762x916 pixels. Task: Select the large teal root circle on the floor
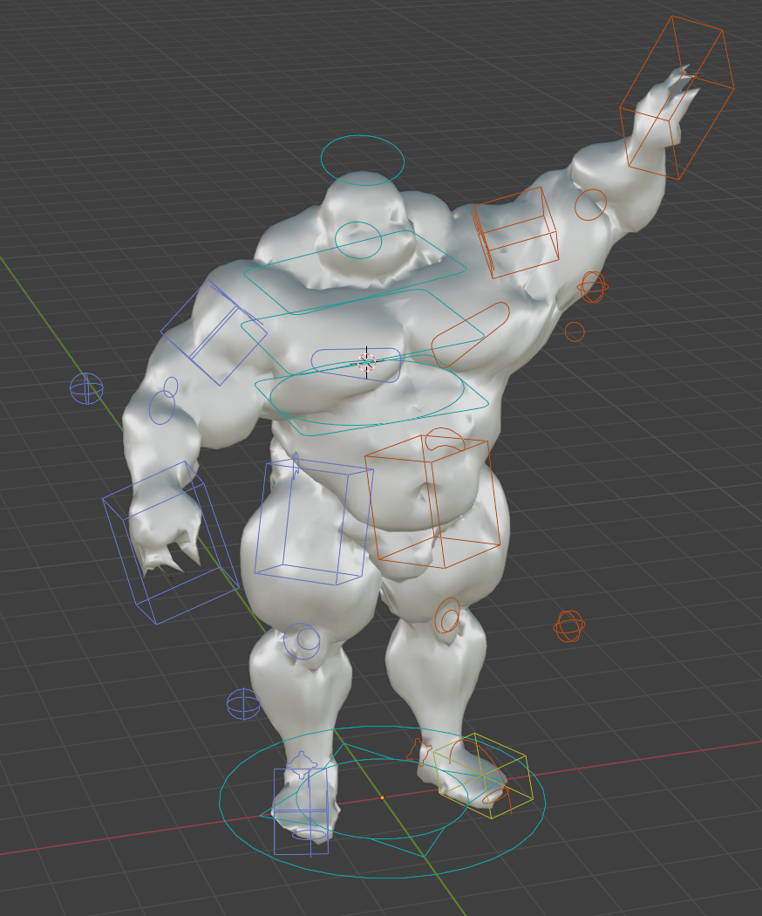tap(383, 802)
